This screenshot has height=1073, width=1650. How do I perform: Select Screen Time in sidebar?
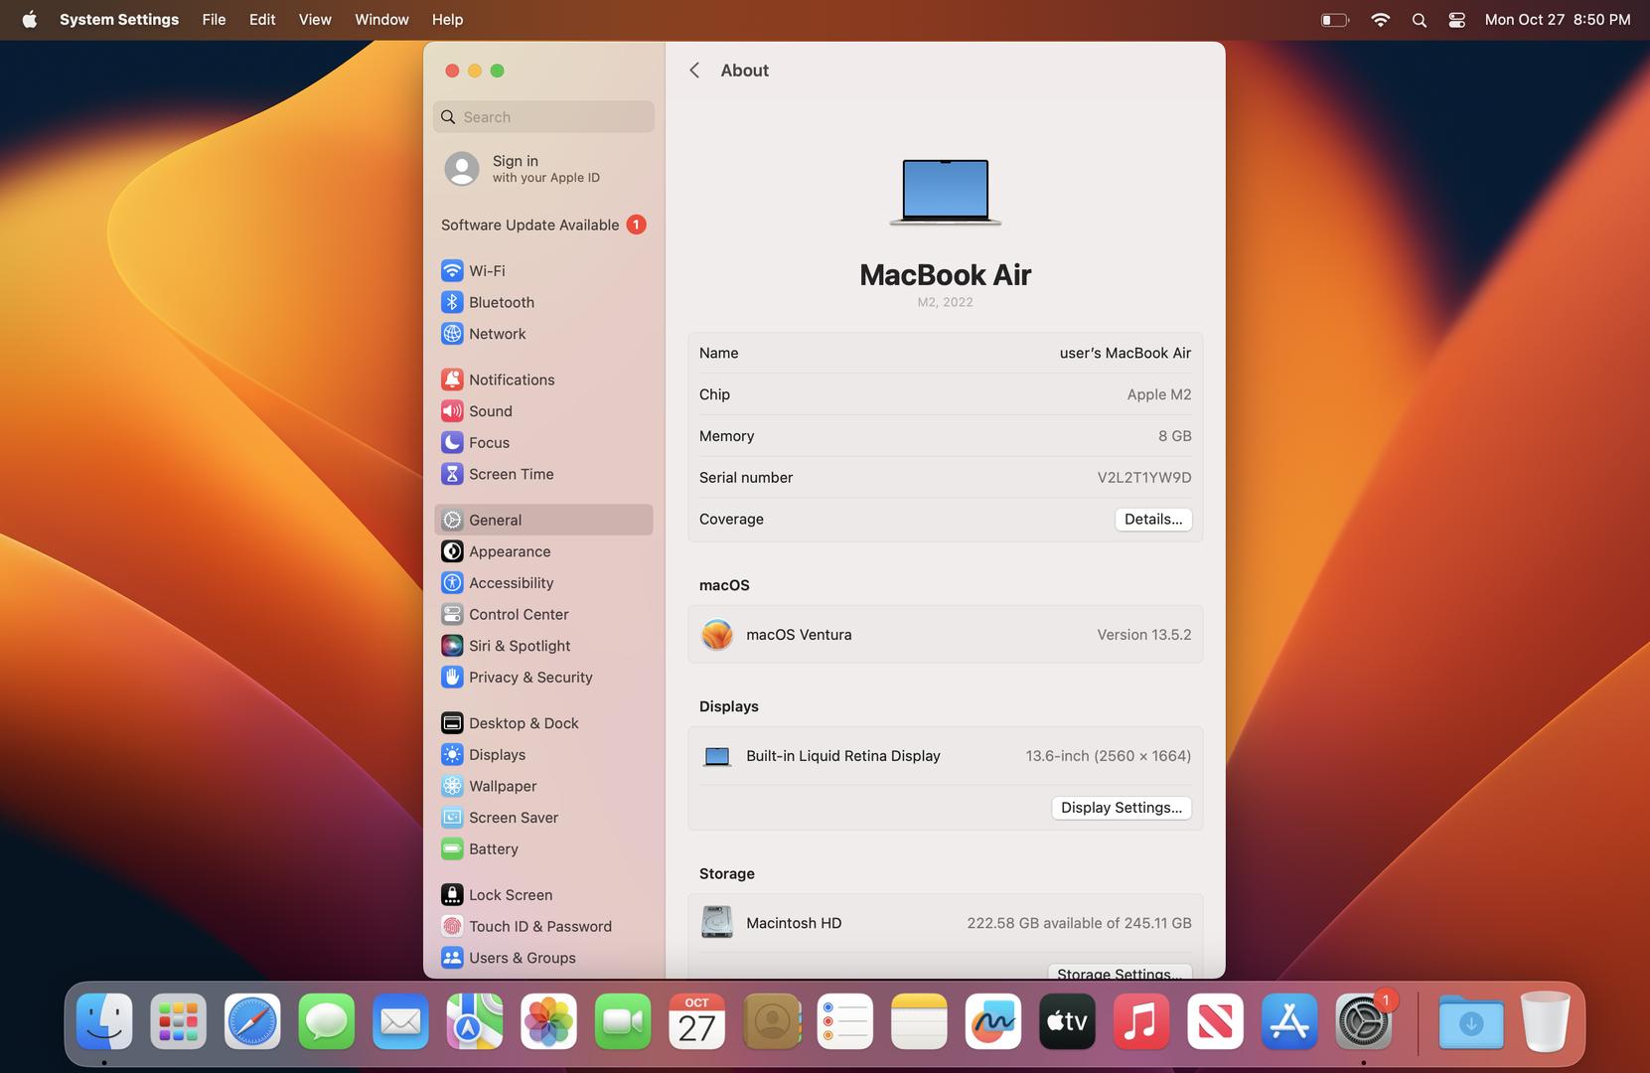coord(511,474)
